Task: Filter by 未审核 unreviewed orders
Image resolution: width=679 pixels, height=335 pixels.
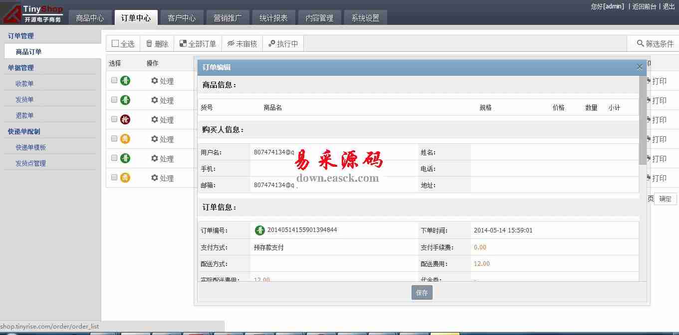Action: click(x=230, y=44)
